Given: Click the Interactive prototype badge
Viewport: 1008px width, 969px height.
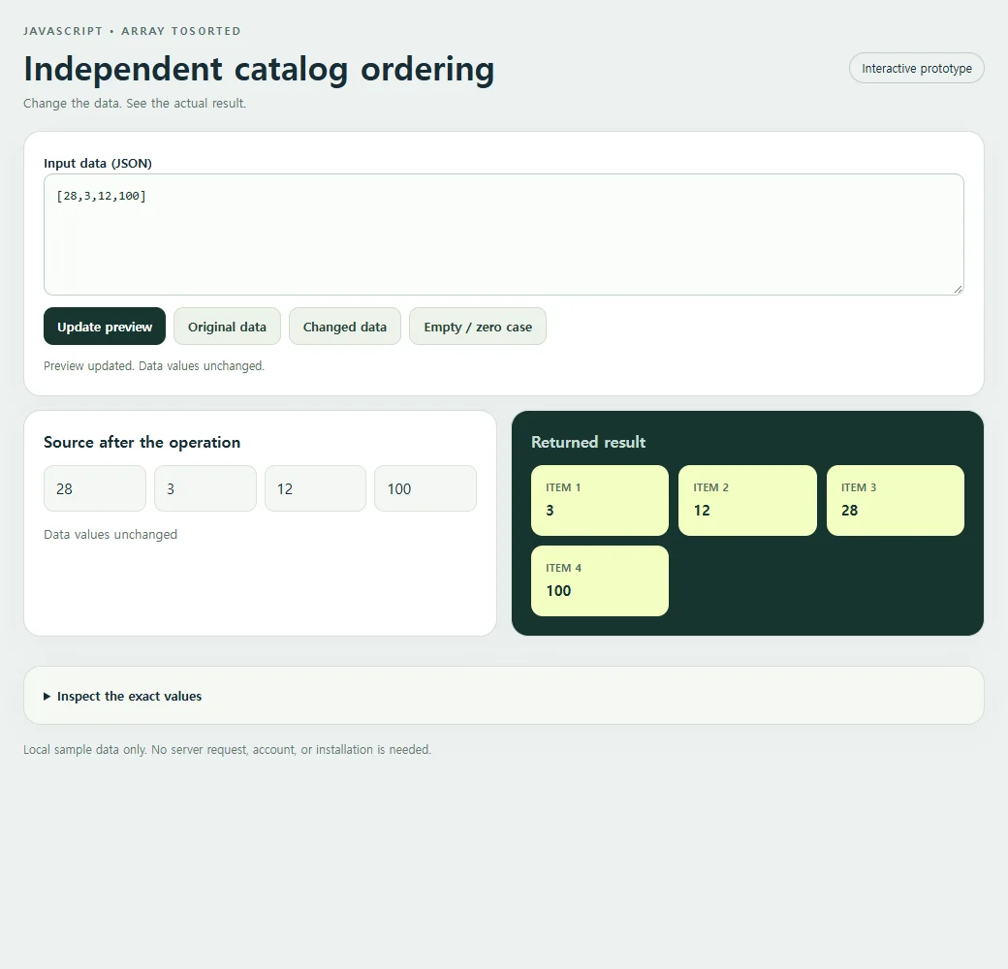Looking at the screenshot, I should point(917,68).
